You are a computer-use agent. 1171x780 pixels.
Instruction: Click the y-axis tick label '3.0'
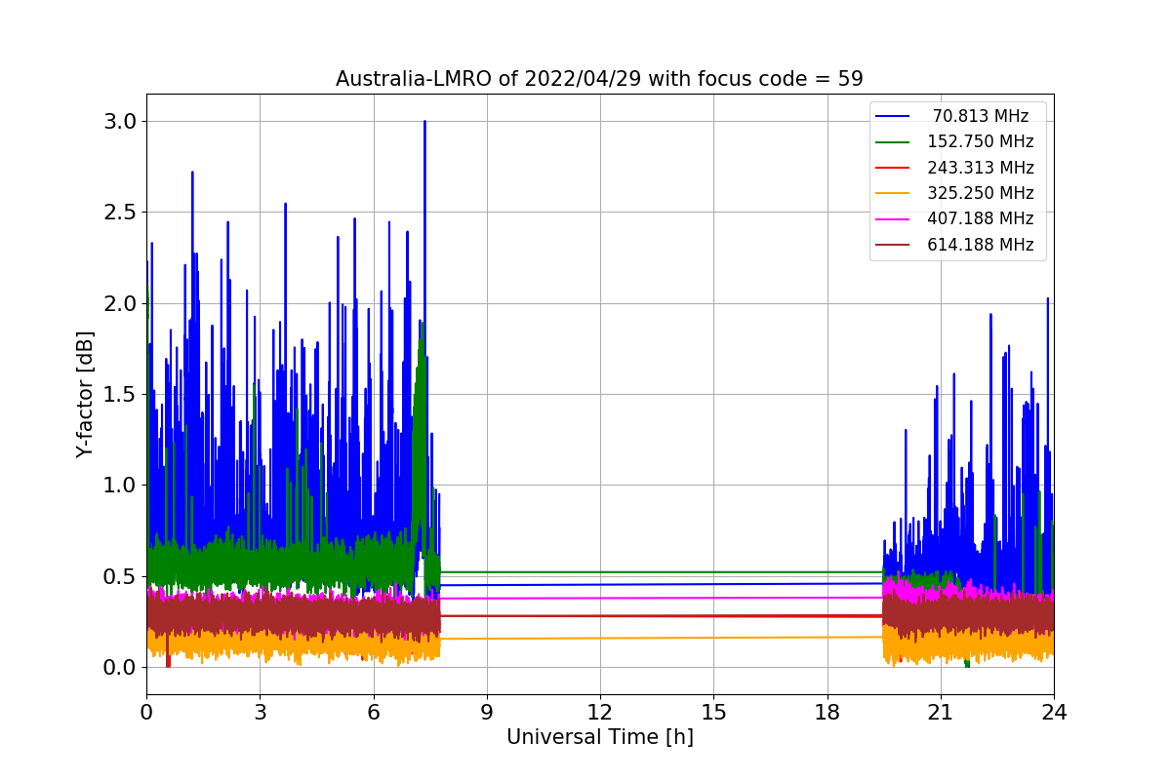point(120,122)
